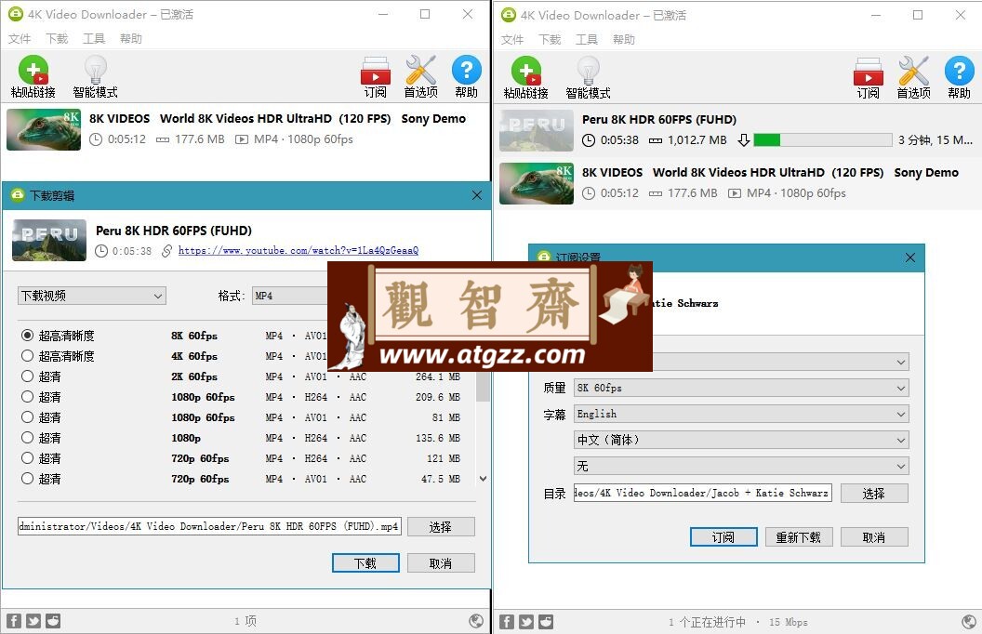Click the video save path field
The image size is (982, 634).
point(209,526)
